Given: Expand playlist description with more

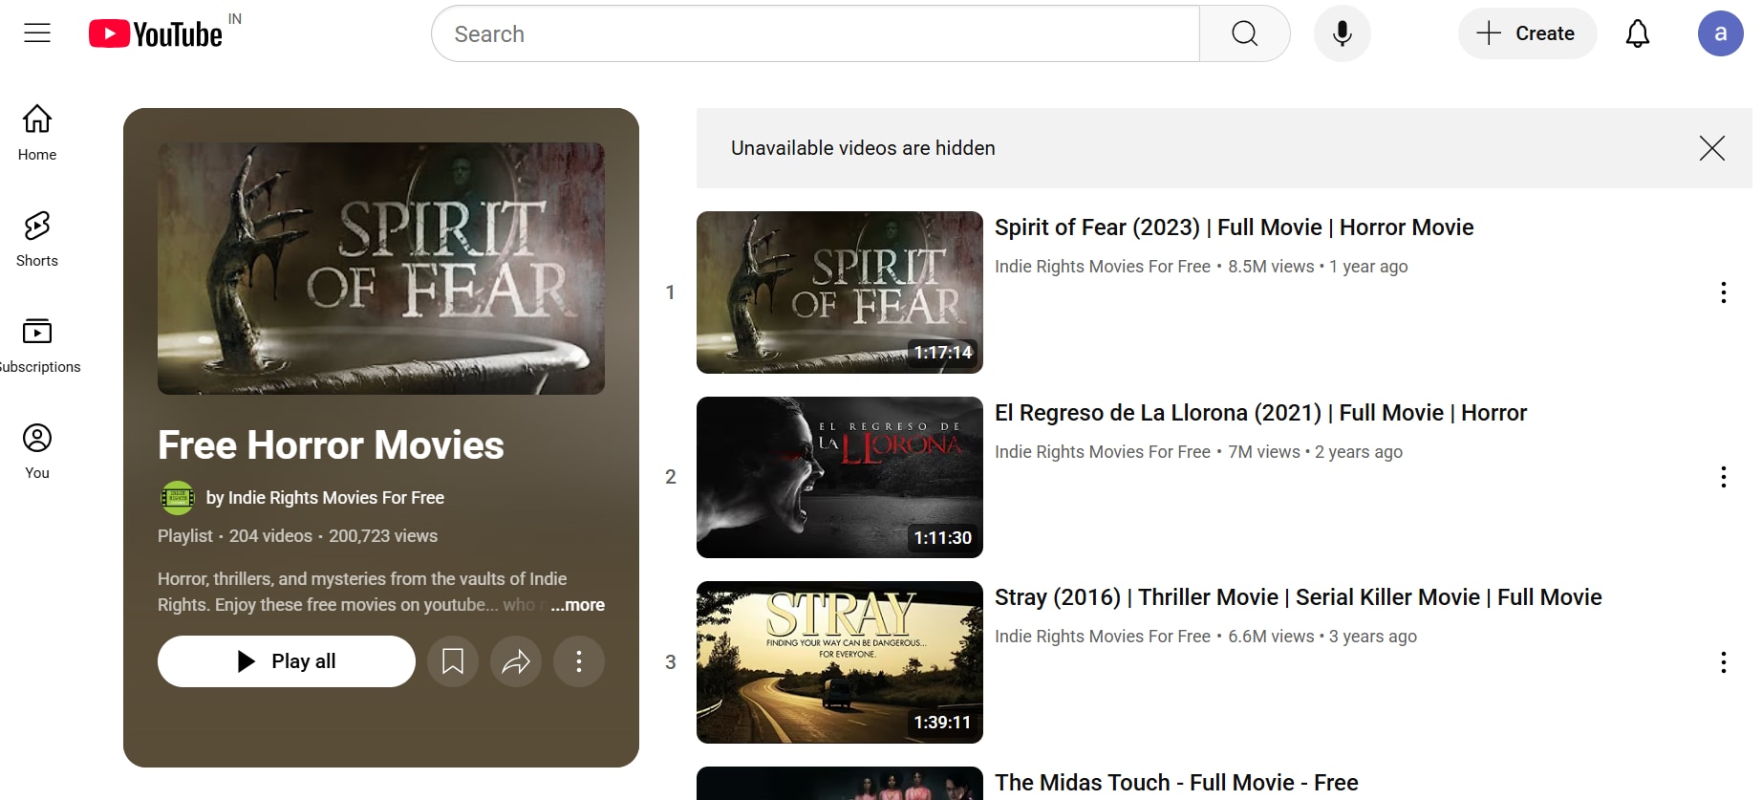Looking at the screenshot, I should pyautogui.click(x=577, y=605).
